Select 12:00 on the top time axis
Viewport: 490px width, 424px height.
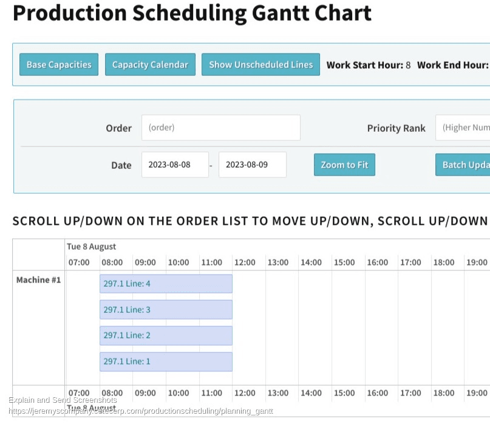point(245,262)
